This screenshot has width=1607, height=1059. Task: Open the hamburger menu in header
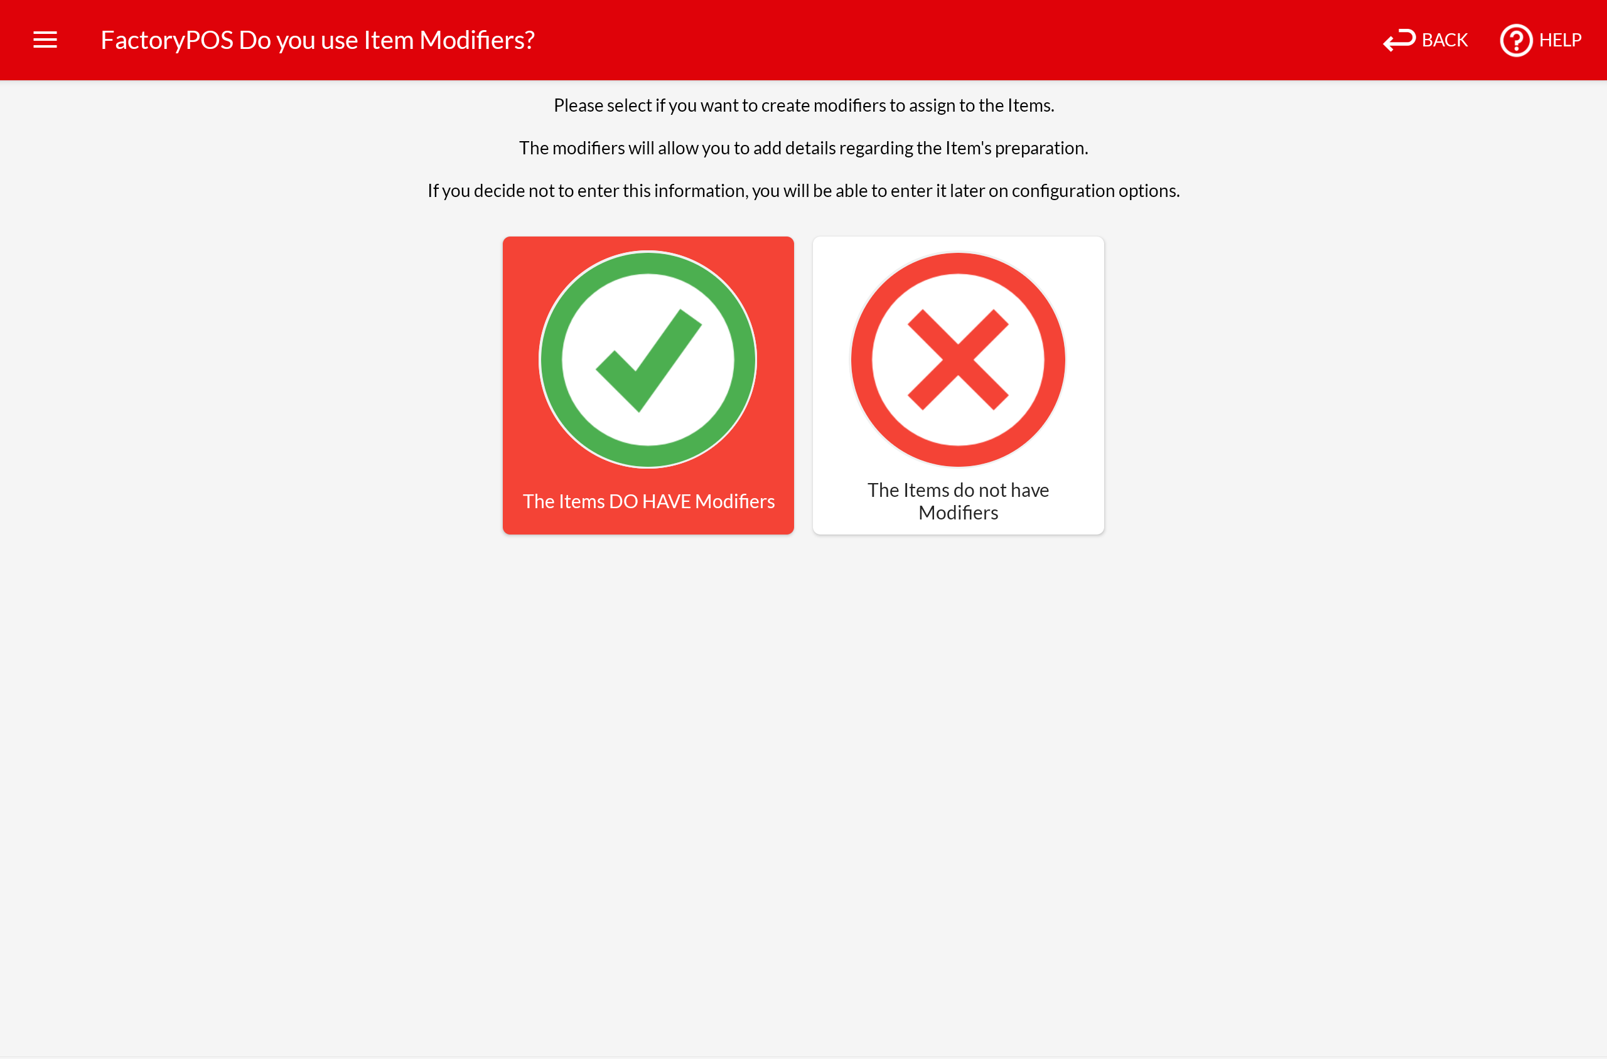click(x=45, y=40)
